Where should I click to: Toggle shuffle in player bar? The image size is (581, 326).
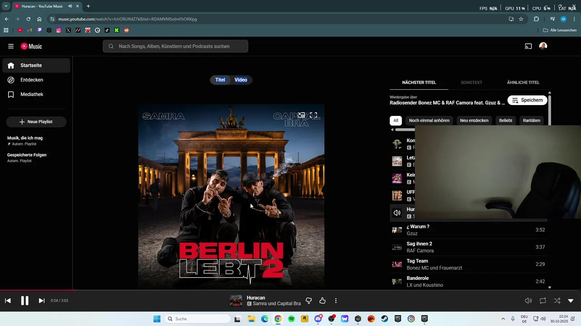tap(557, 301)
